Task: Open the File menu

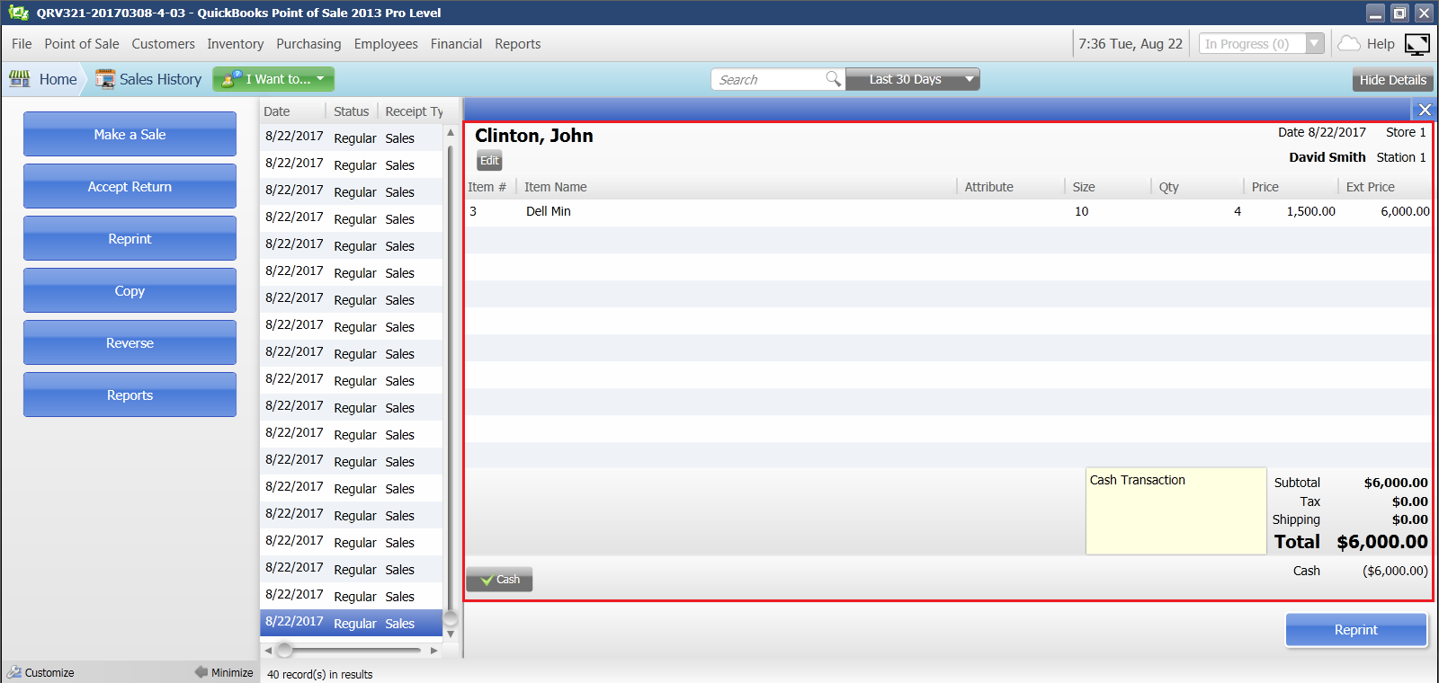Action: pos(22,43)
